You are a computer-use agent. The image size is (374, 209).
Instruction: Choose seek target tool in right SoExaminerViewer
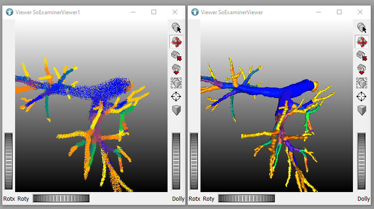(x=362, y=97)
